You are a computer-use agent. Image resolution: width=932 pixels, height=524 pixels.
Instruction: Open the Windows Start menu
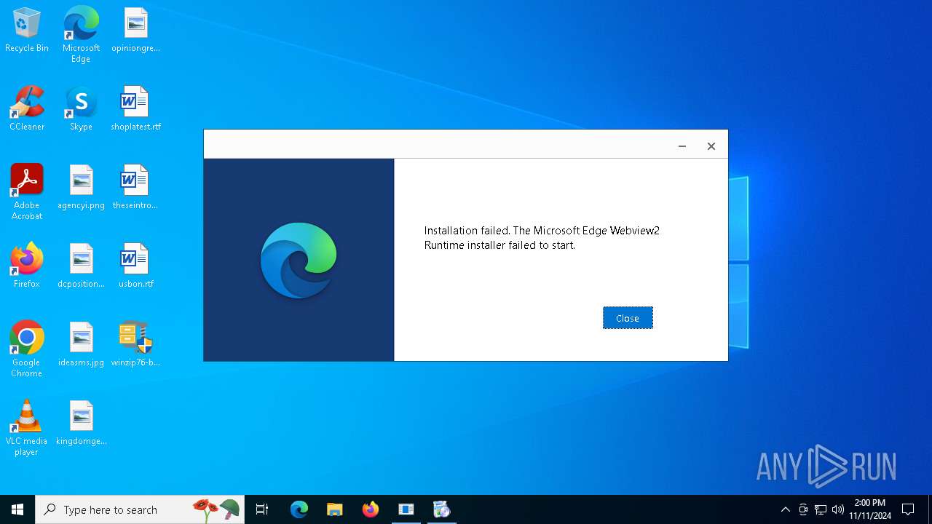click(x=17, y=509)
